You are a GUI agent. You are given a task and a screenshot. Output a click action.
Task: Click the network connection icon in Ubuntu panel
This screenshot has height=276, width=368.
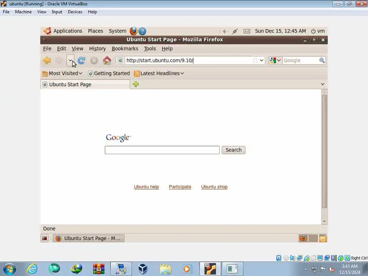point(235,31)
